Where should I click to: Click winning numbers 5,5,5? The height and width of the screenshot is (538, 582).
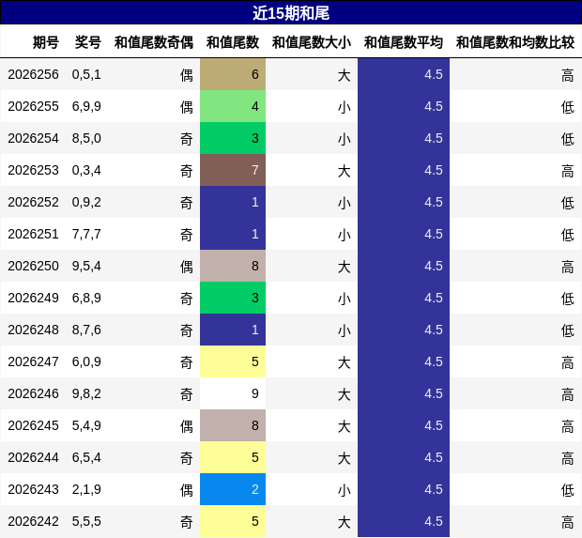[x=86, y=521]
